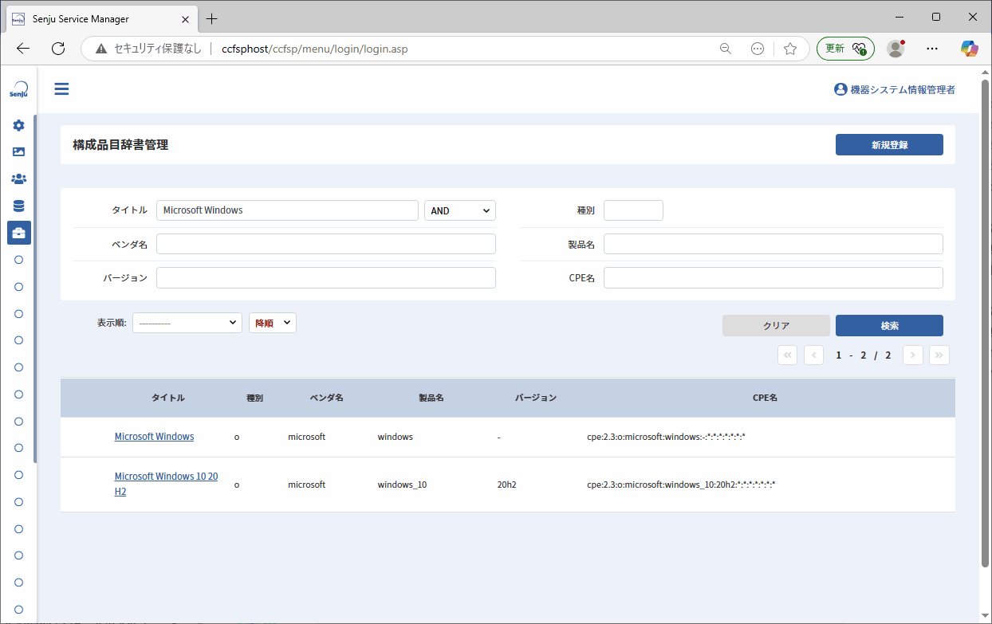Open the 表示順 sort field dropdown
Screen dimensions: 992x624
187,323
